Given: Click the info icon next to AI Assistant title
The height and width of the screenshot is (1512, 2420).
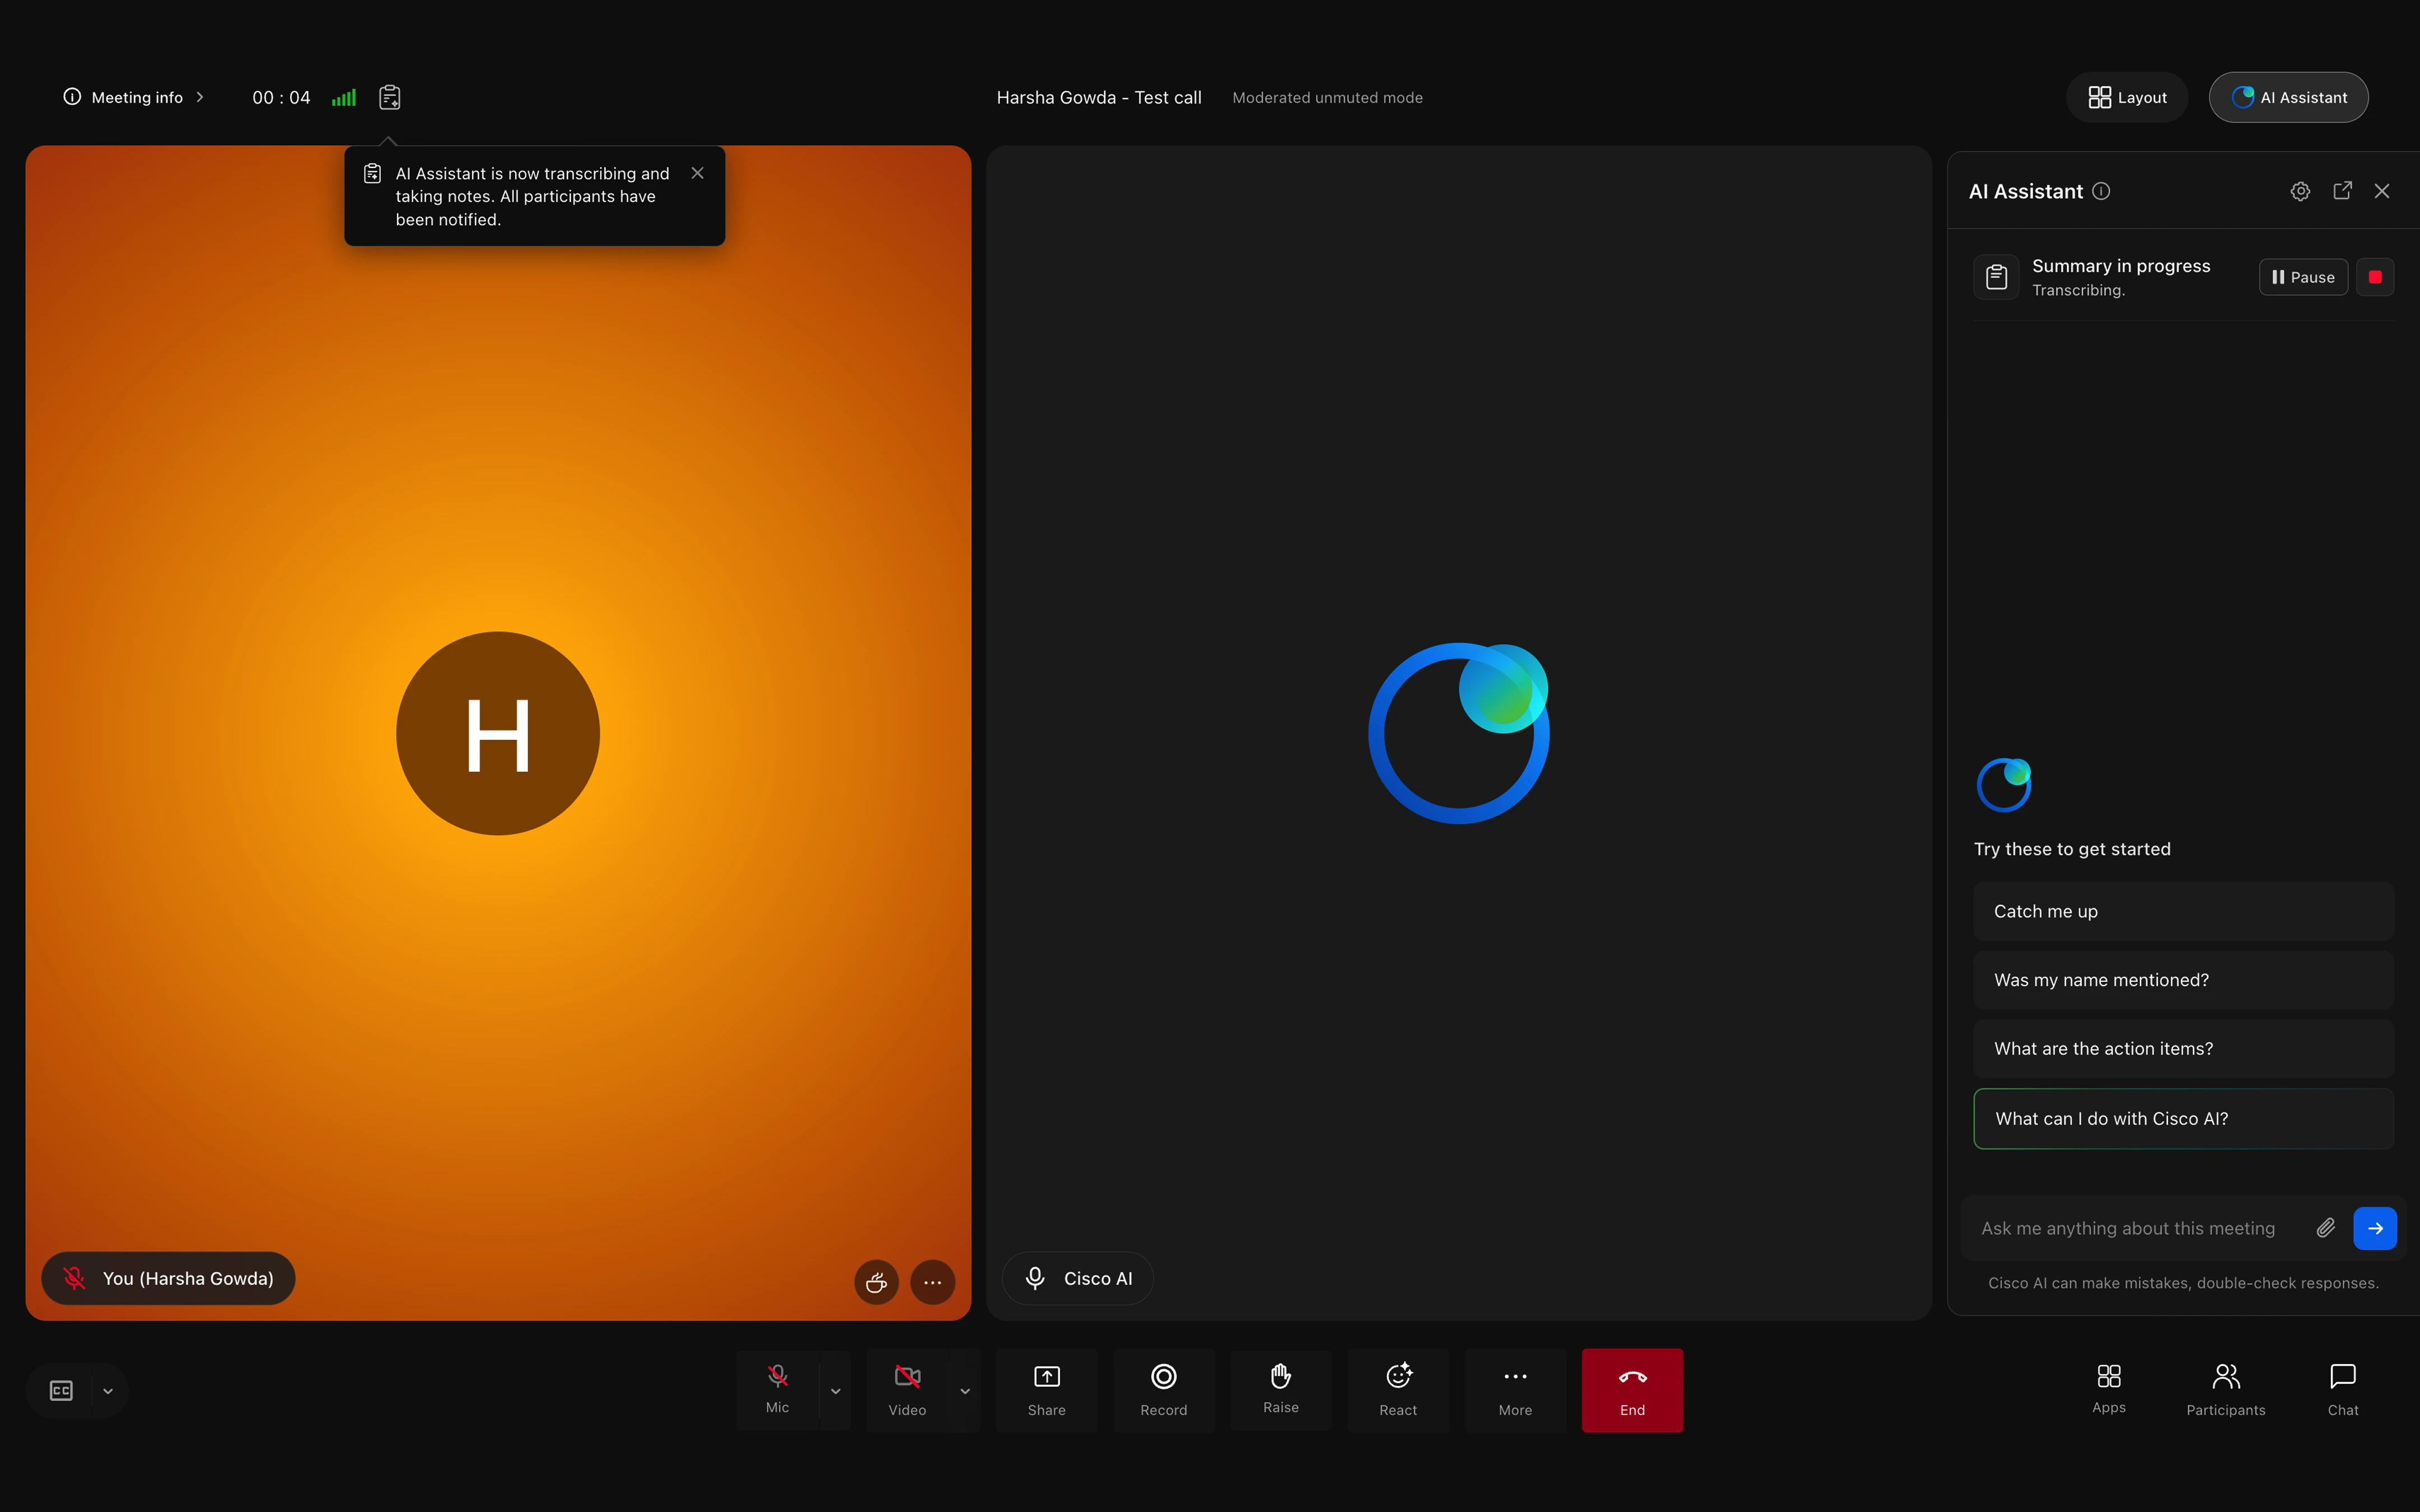Looking at the screenshot, I should coord(2101,191).
